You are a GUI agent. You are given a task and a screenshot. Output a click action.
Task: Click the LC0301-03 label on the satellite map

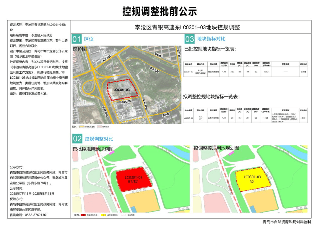pyautogui.click(x=121, y=89)
